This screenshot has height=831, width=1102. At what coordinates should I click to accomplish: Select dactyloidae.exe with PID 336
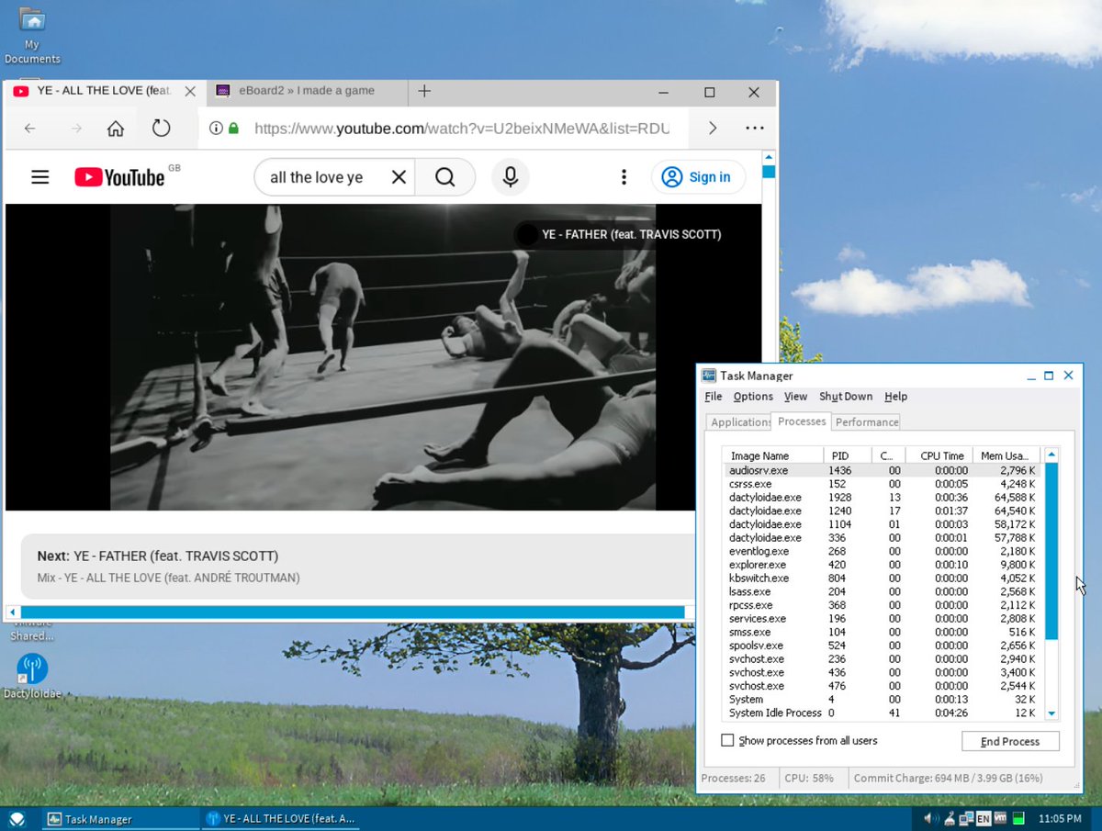(x=883, y=537)
